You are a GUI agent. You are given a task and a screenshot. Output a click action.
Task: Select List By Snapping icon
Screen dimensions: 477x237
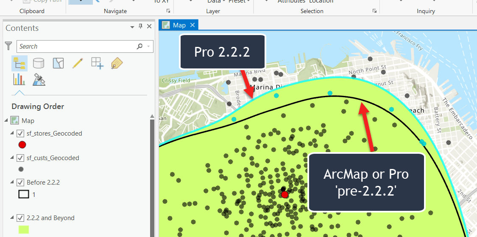98,63
